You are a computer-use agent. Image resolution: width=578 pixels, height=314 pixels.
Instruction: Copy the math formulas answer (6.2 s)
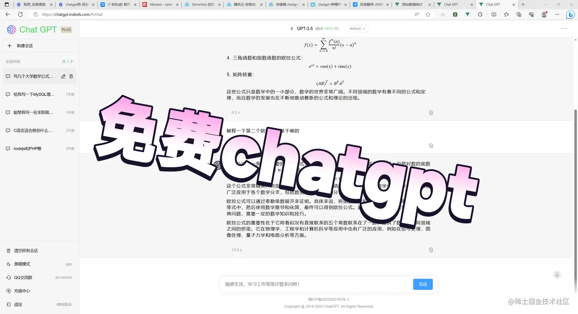(x=431, y=113)
